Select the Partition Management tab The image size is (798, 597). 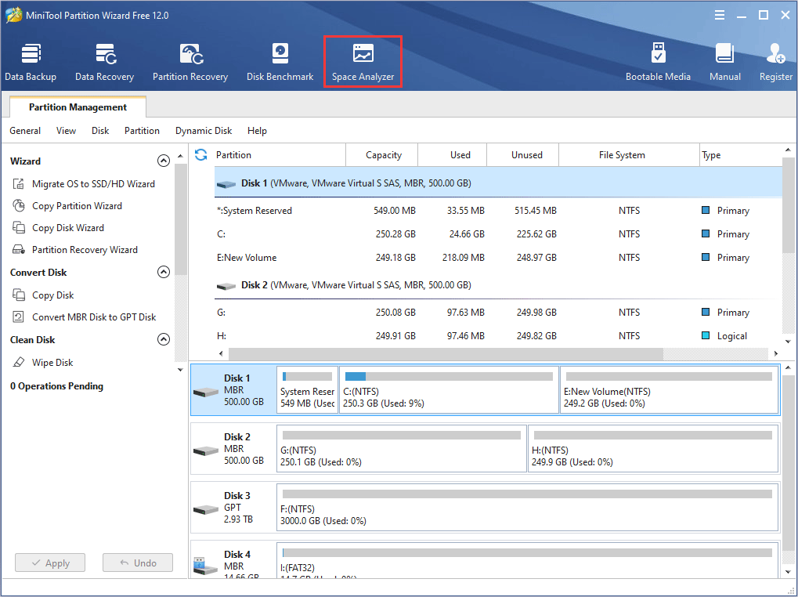78,107
